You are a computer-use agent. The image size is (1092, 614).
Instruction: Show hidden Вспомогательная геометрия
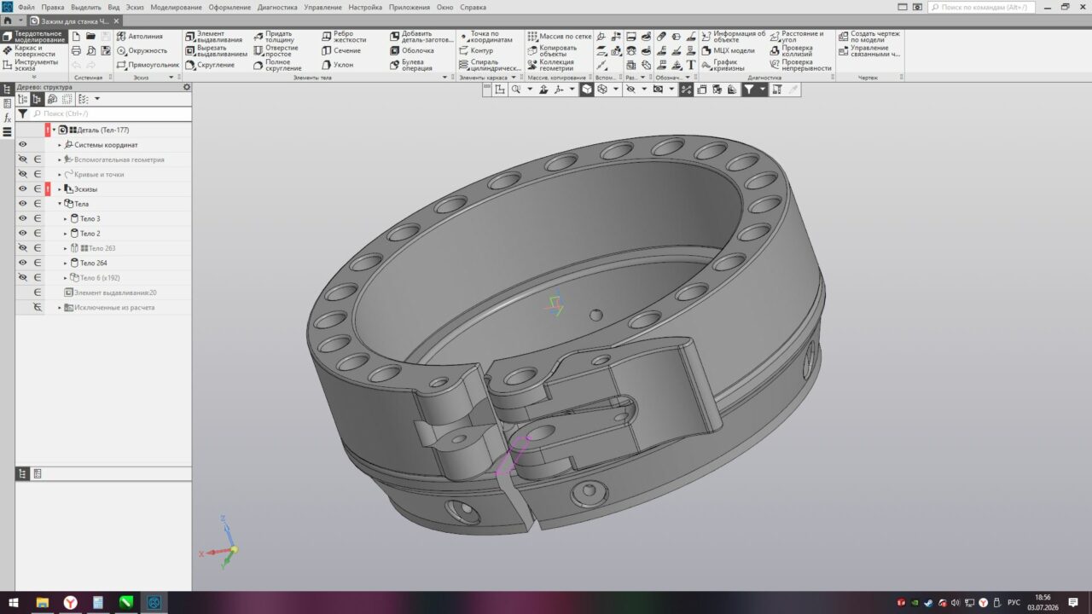pos(23,159)
